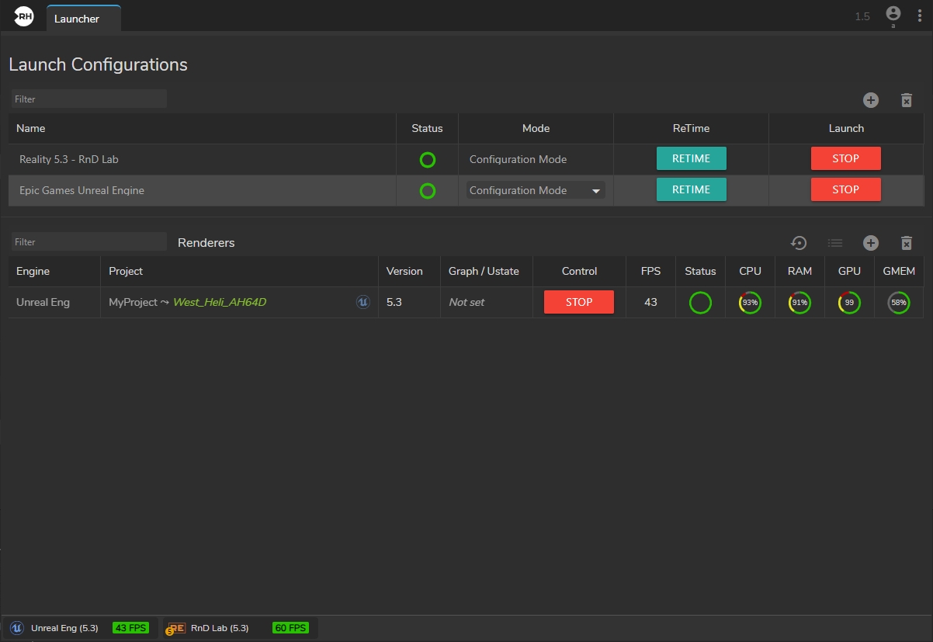Click the launch configurations Filter field
The height and width of the screenshot is (642, 933).
pyautogui.click(x=88, y=99)
